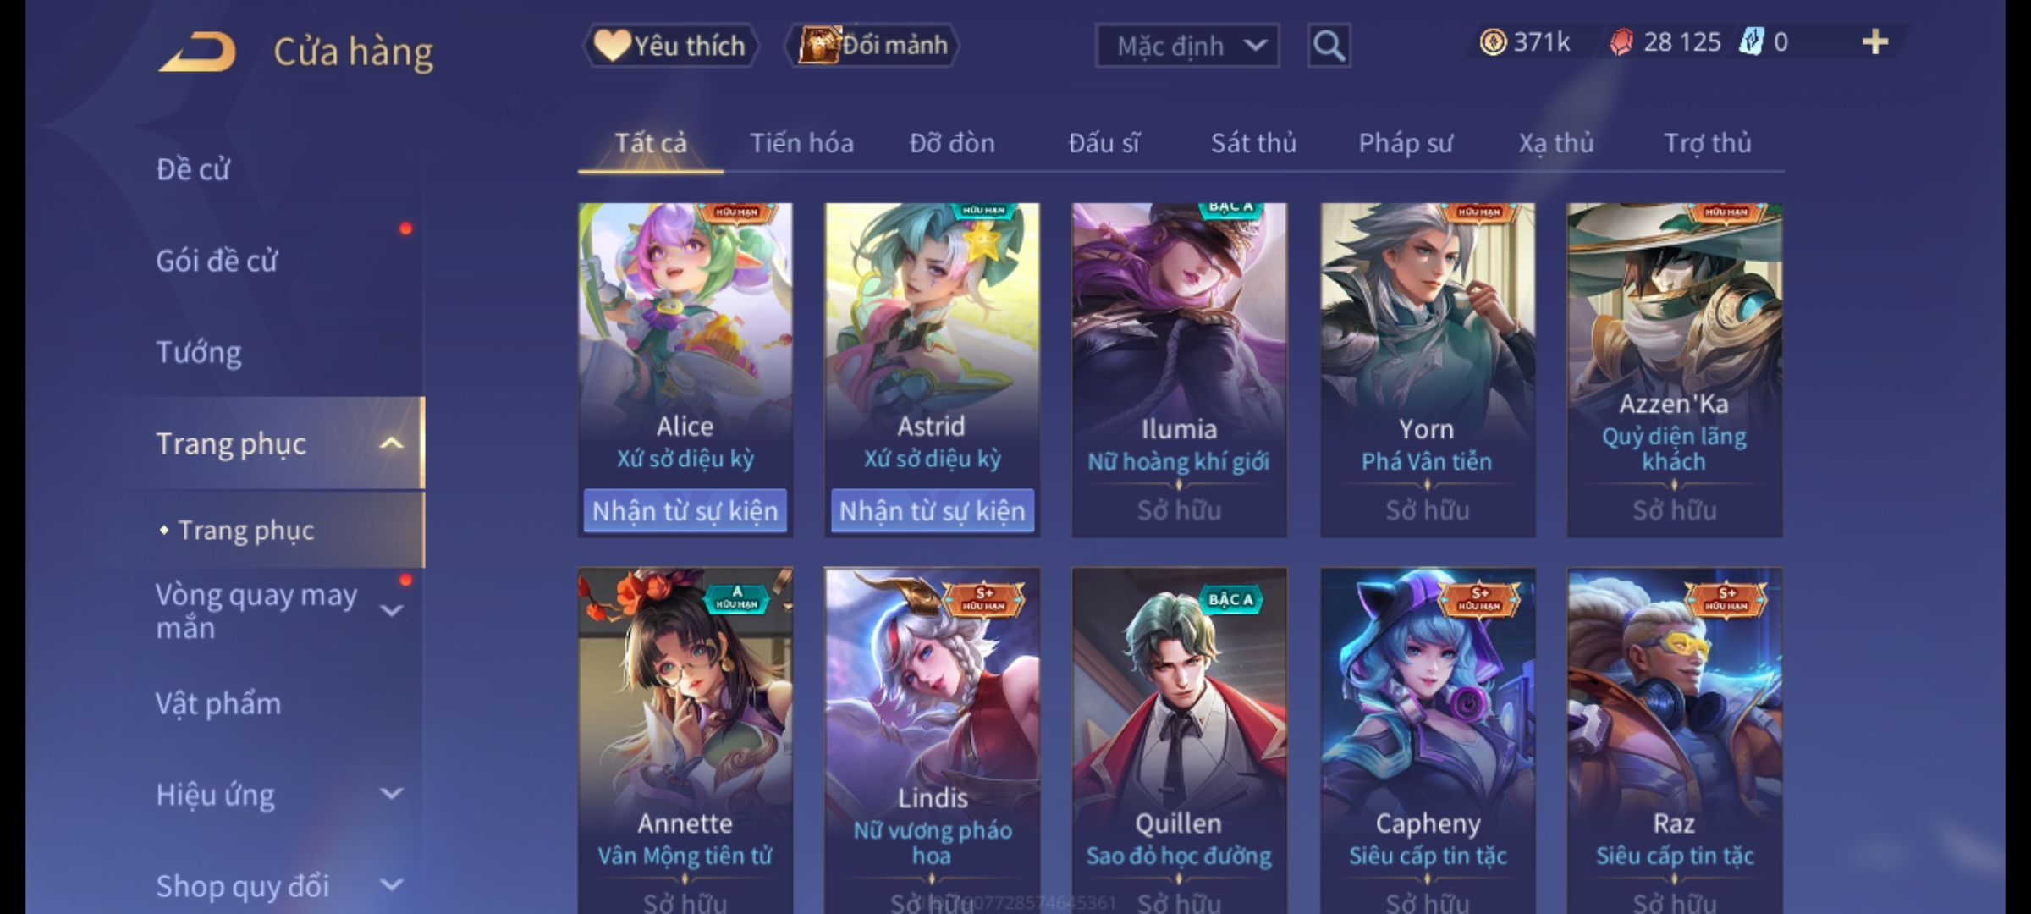Expand the Shop quy đổi menu
This screenshot has height=914, width=2031.
(x=391, y=885)
